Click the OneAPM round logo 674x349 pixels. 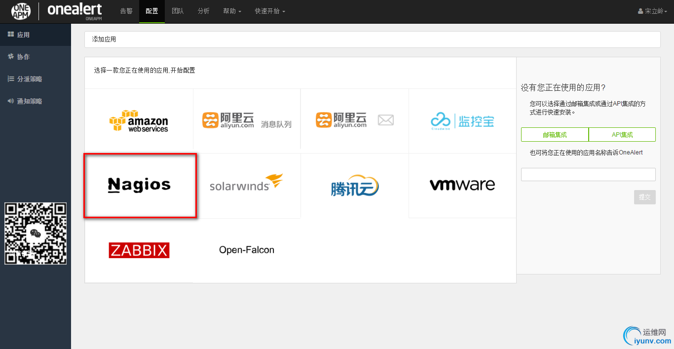[x=21, y=11]
